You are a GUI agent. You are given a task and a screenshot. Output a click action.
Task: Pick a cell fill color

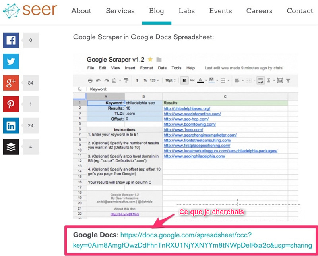click(x=211, y=81)
